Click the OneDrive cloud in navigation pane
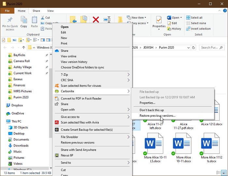Viewport: 228px width, 176px height. click(8, 113)
